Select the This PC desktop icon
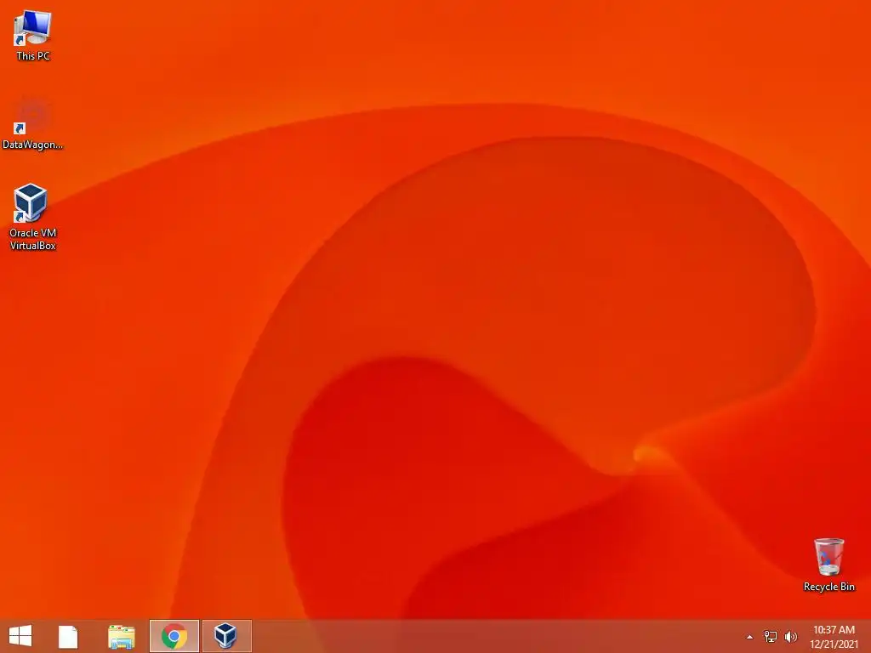871x653 pixels. click(x=33, y=36)
